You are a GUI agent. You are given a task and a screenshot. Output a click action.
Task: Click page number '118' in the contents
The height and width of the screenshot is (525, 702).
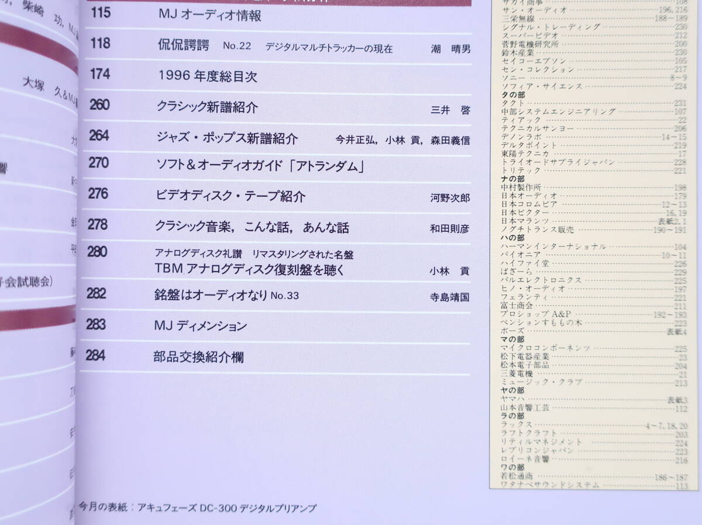[x=101, y=43]
